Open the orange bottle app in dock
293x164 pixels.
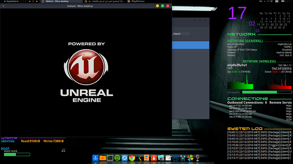pyautogui.click(x=154, y=158)
